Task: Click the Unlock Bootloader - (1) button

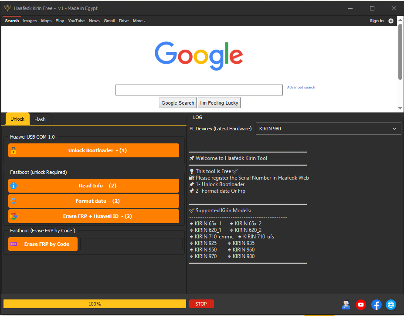Action: (x=94, y=150)
